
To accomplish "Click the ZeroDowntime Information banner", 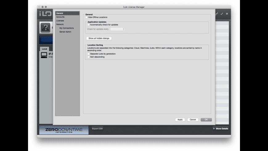I will [x=64, y=130].
